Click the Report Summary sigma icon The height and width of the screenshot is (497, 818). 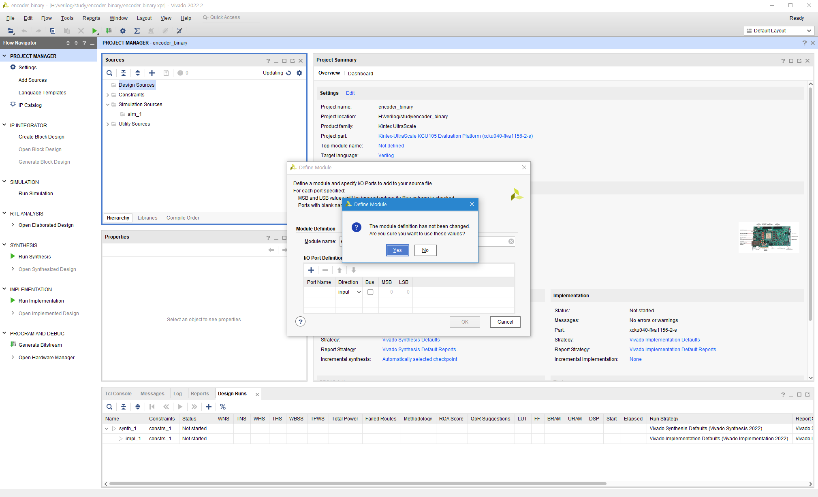(x=137, y=31)
